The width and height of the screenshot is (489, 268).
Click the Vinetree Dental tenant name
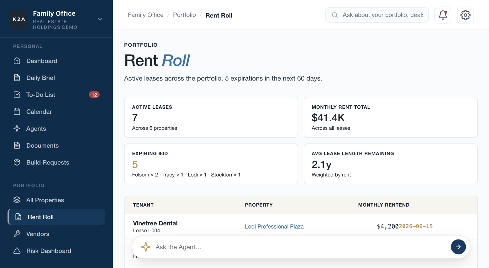tap(155, 223)
